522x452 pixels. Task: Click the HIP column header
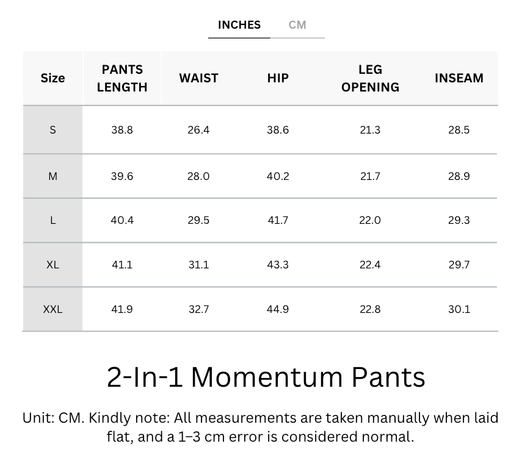point(278,78)
